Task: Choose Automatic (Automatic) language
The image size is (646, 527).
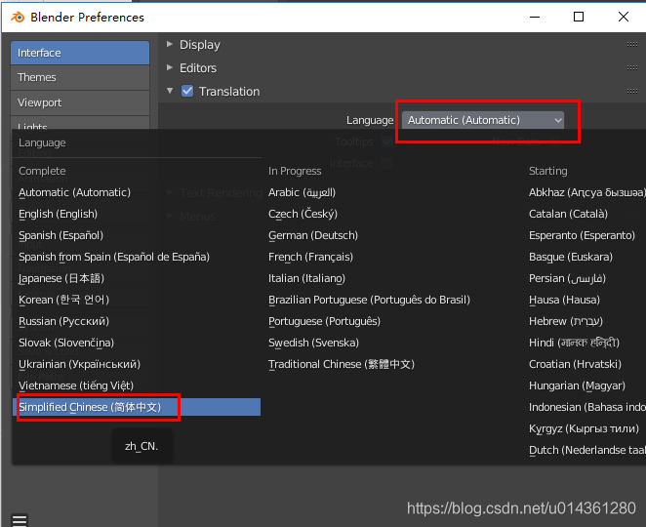Action: [x=74, y=192]
